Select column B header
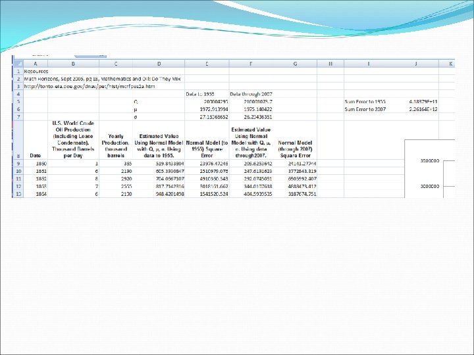Screen dimensions: 474x355 tap(73, 64)
